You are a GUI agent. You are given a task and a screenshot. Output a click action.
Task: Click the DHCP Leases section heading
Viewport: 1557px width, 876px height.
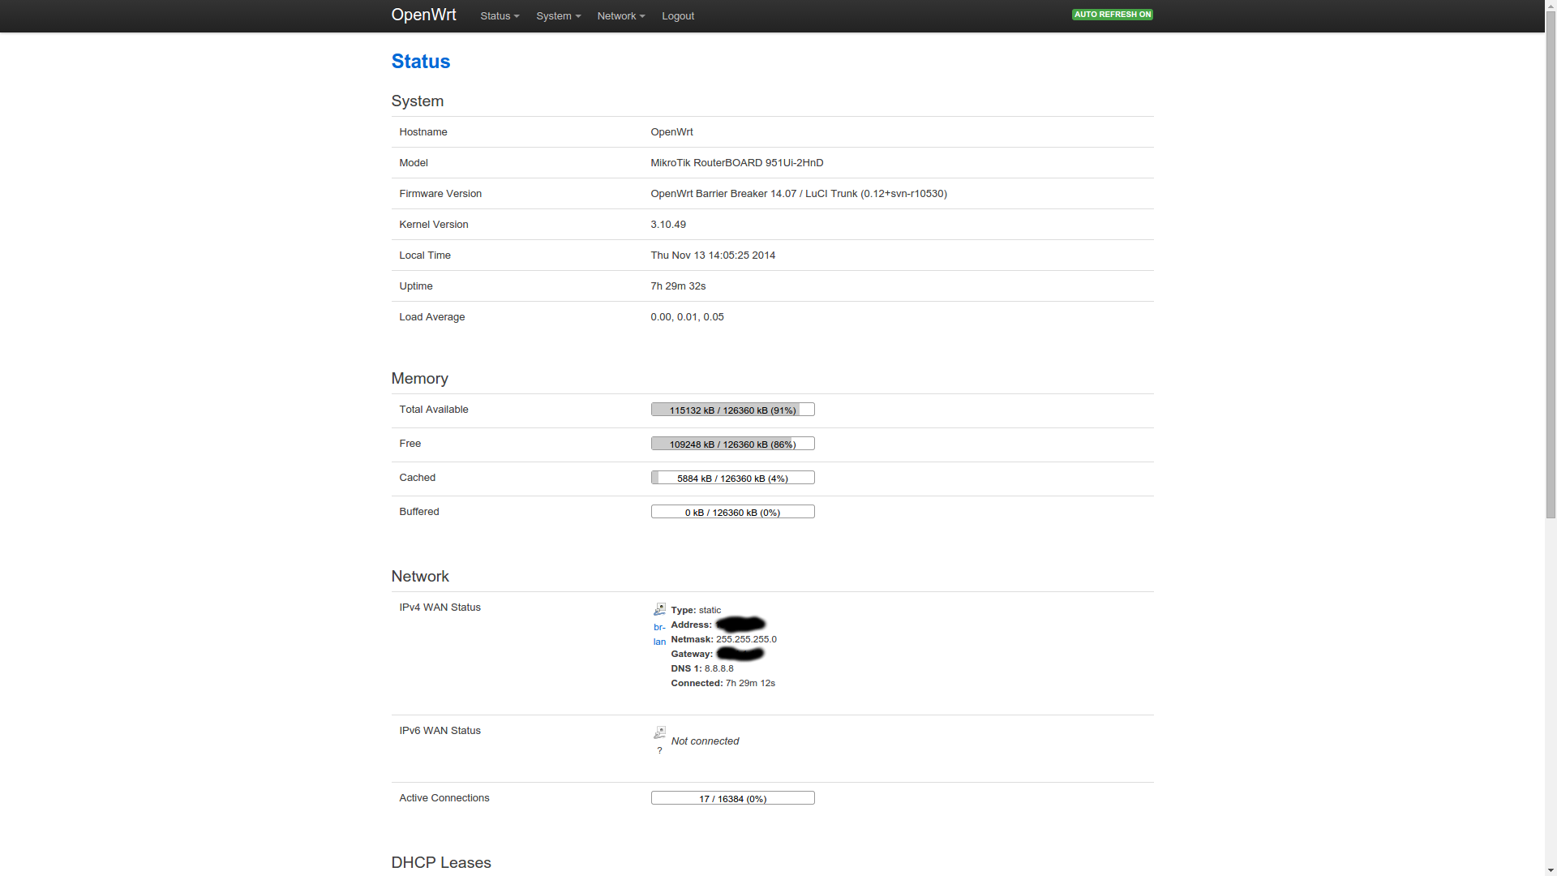[x=440, y=862]
